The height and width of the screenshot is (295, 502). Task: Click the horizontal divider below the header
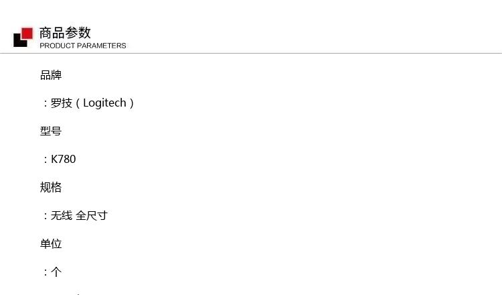point(251,53)
